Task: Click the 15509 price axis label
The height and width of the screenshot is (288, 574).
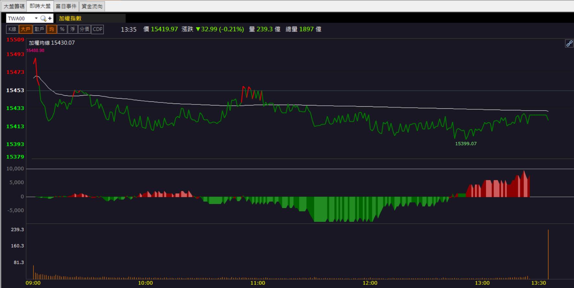Action: pos(15,40)
